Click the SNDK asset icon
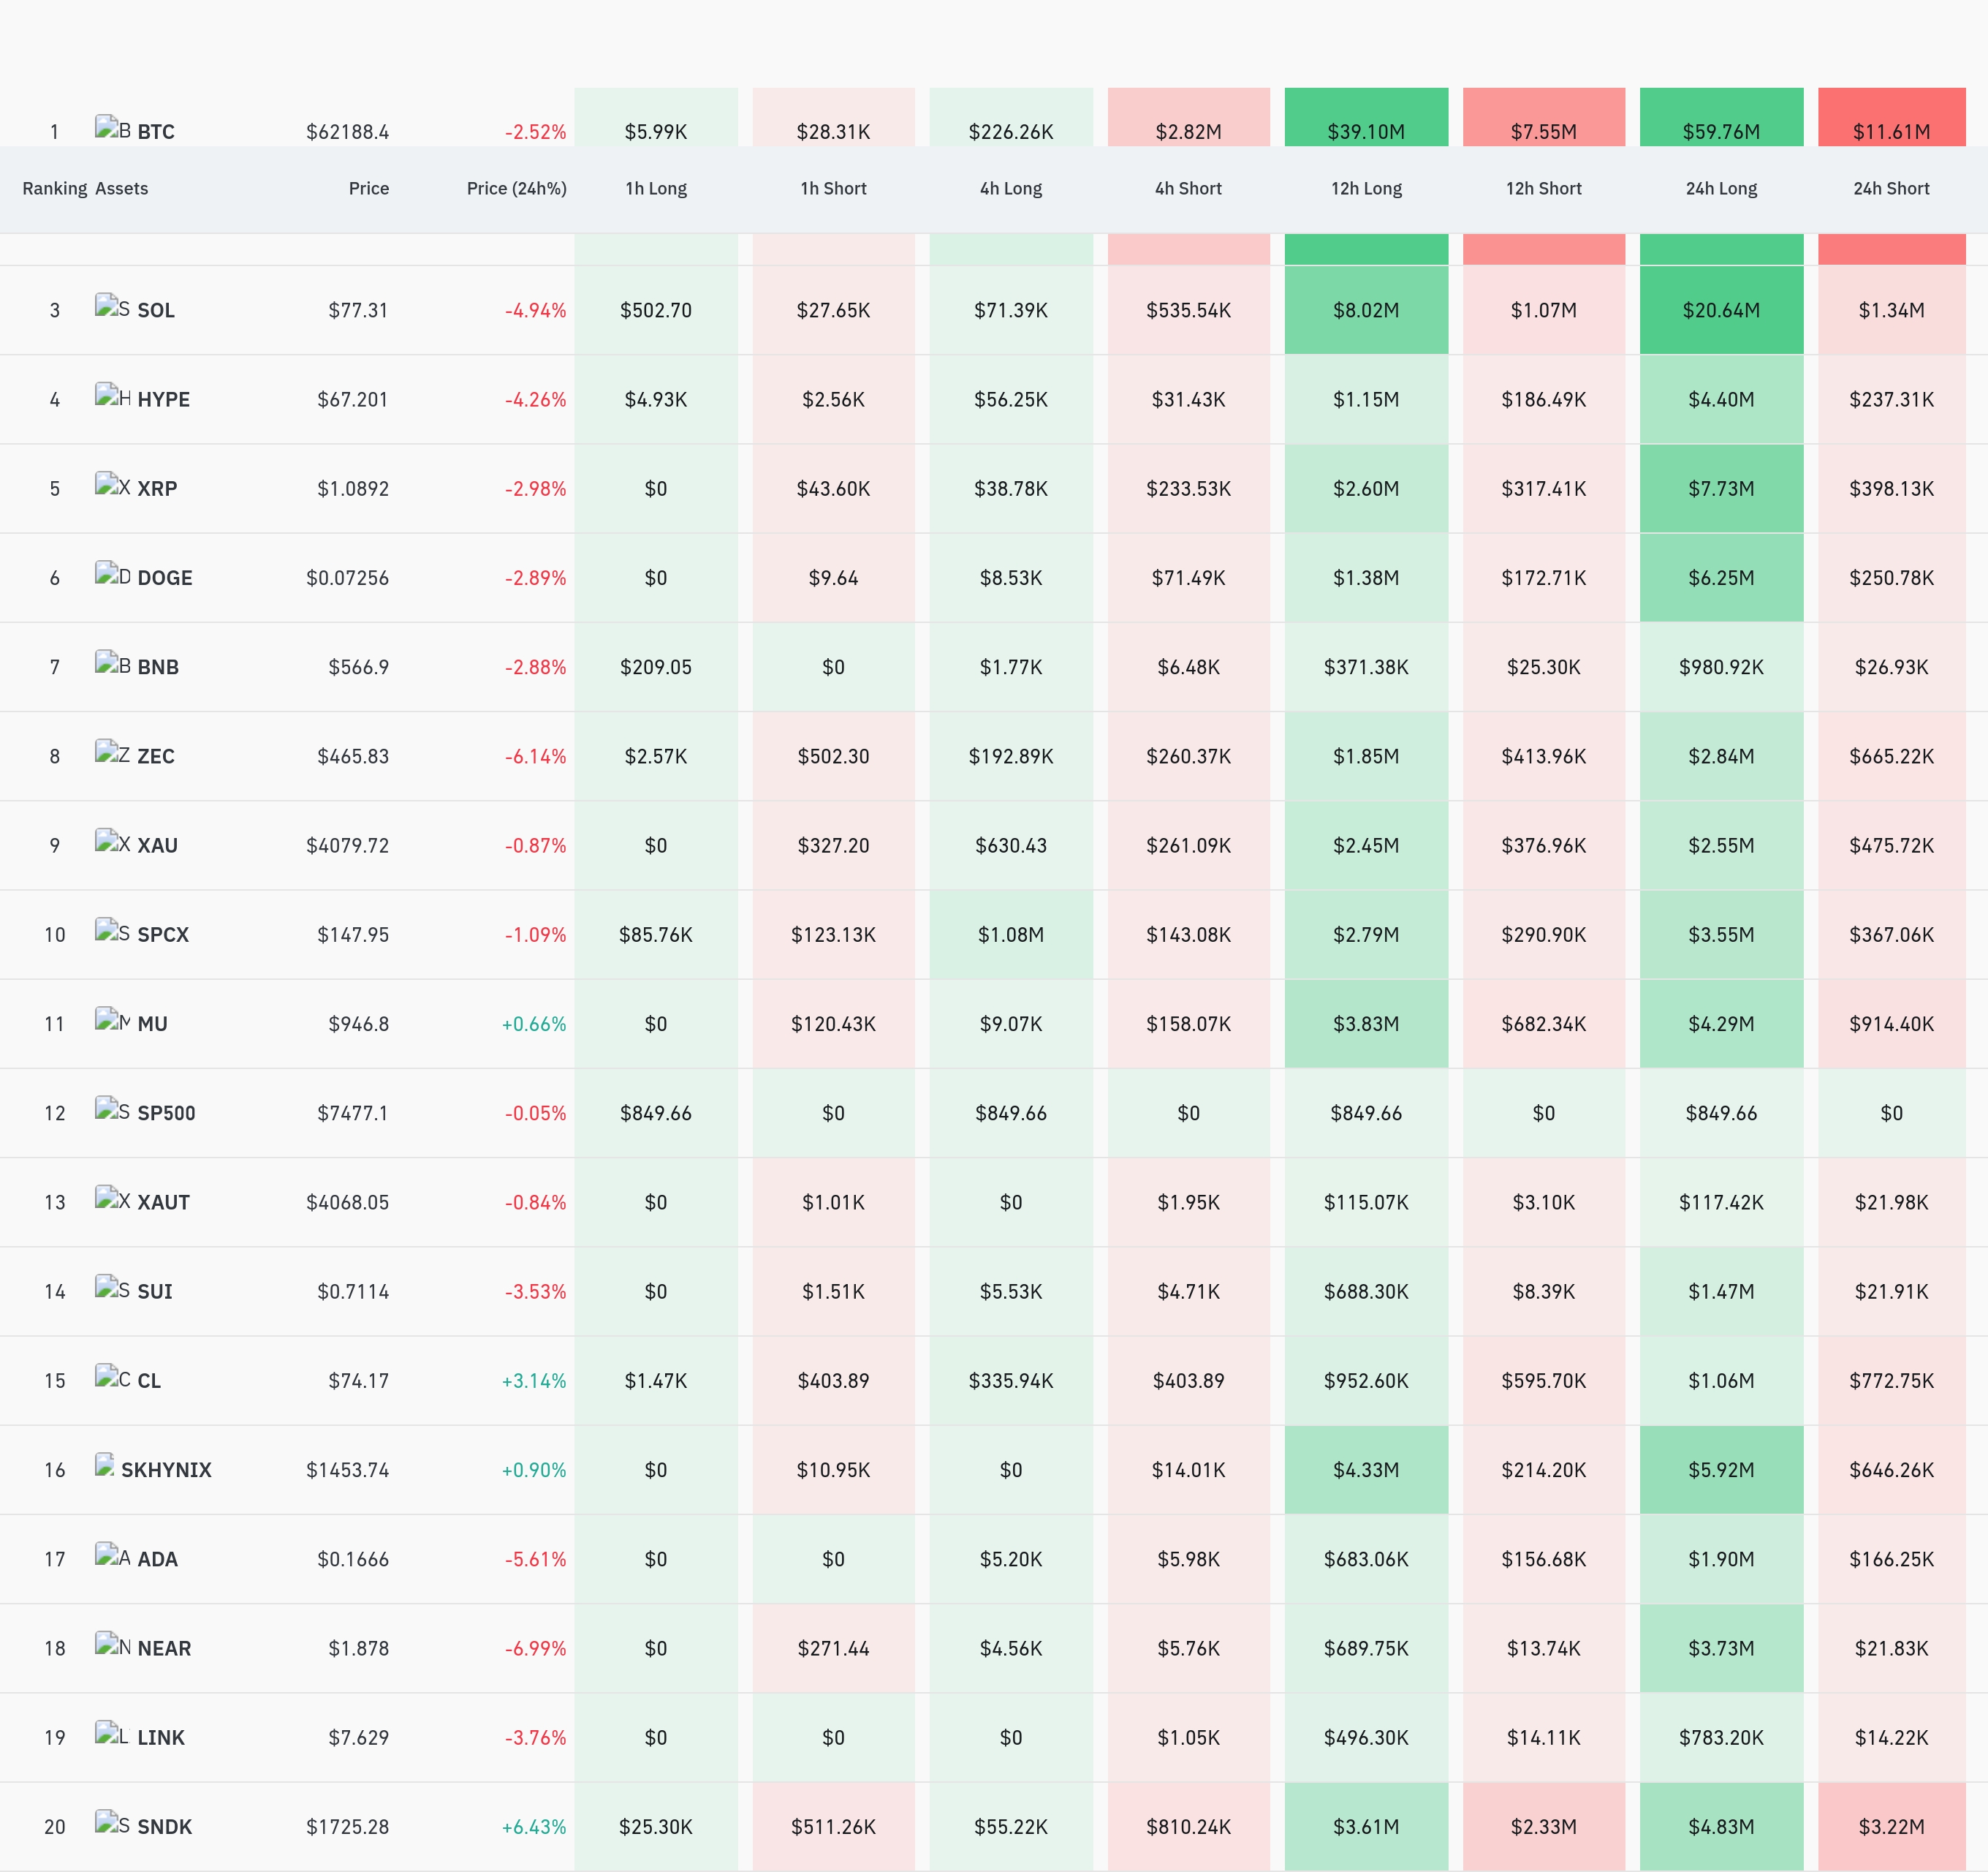The width and height of the screenshot is (1988, 1872). [x=112, y=1823]
